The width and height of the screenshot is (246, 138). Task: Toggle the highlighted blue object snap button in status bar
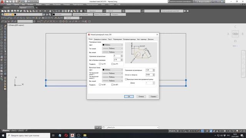tap(203, 131)
